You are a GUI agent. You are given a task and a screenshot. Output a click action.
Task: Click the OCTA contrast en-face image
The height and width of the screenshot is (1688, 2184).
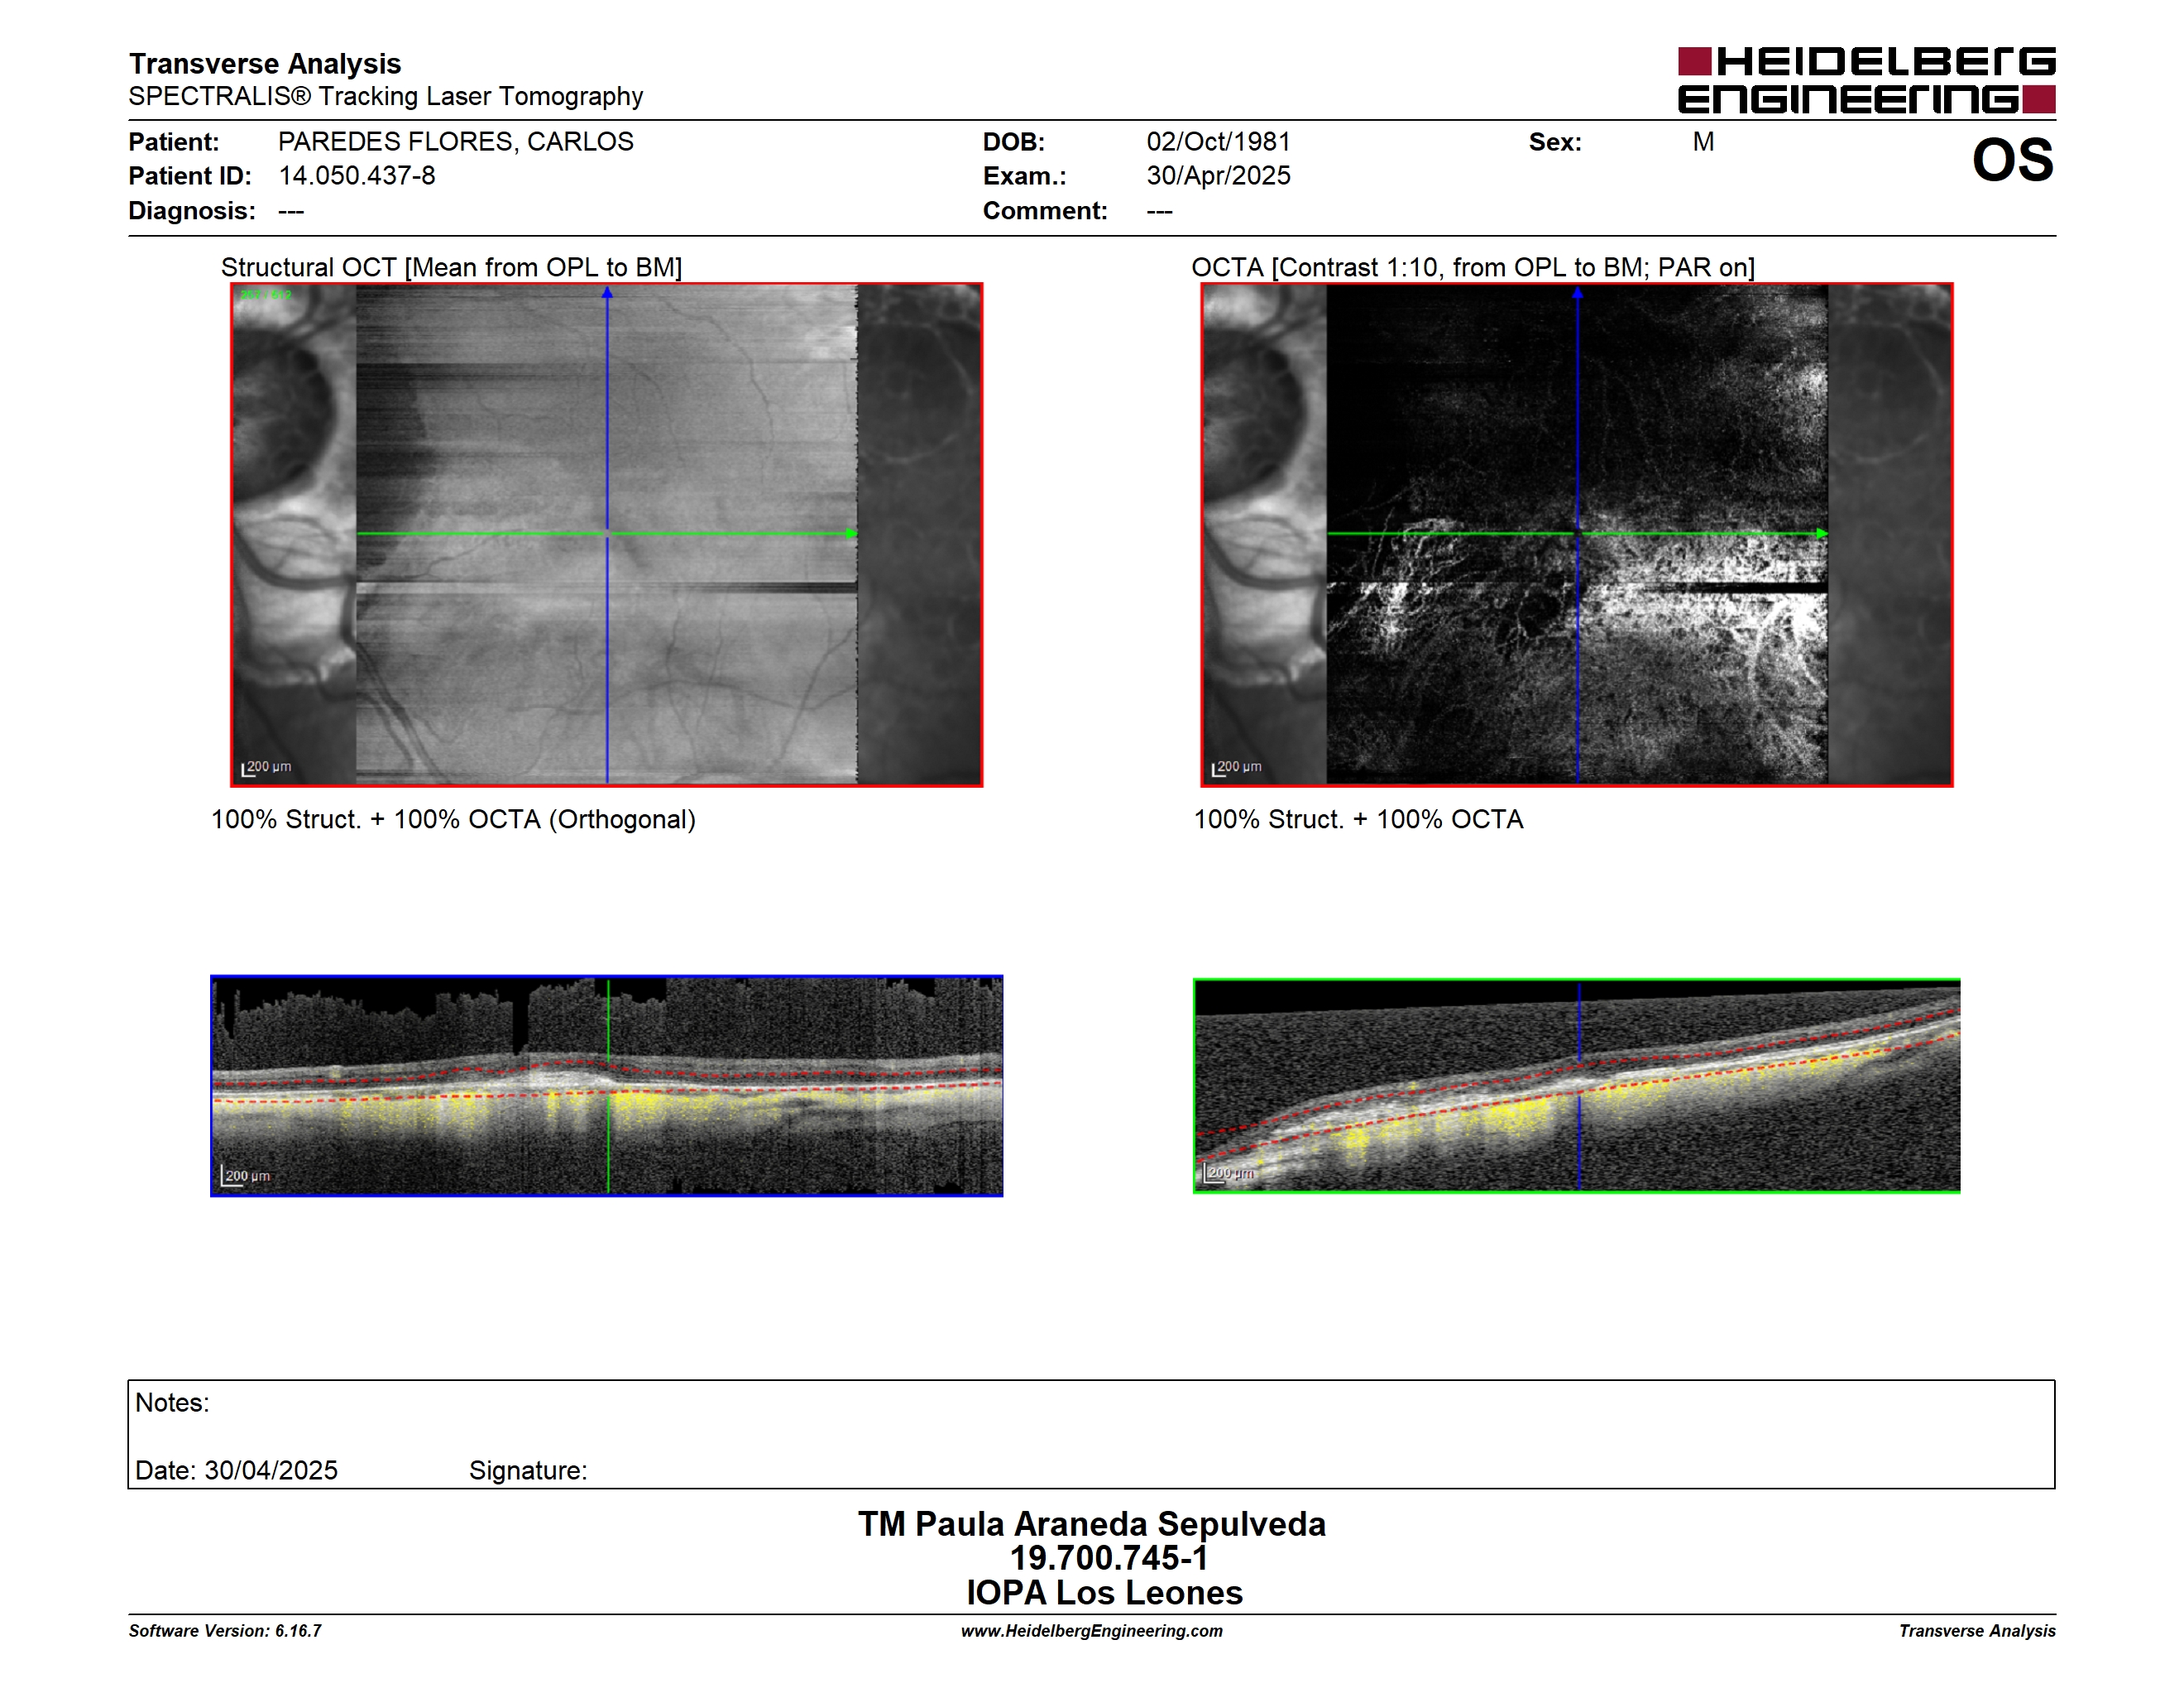[x=1576, y=534]
